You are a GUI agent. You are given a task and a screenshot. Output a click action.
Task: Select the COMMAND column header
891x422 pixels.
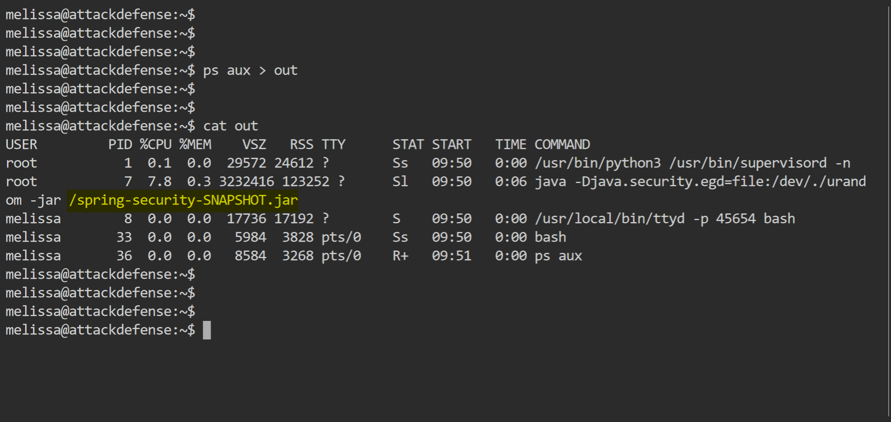pyautogui.click(x=562, y=144)
